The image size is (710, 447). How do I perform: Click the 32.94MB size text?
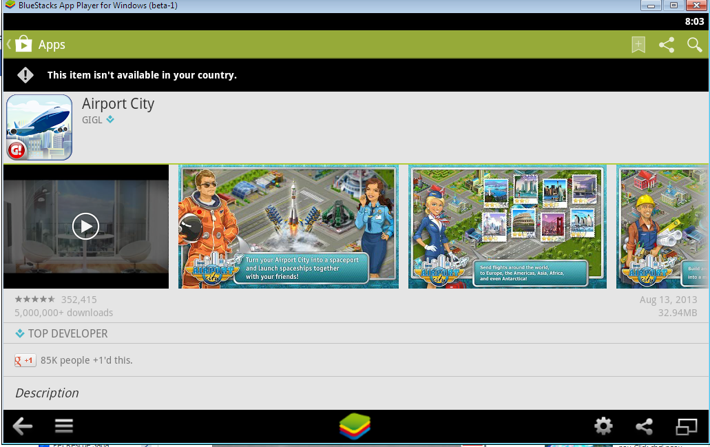click(x=678, y=313)
